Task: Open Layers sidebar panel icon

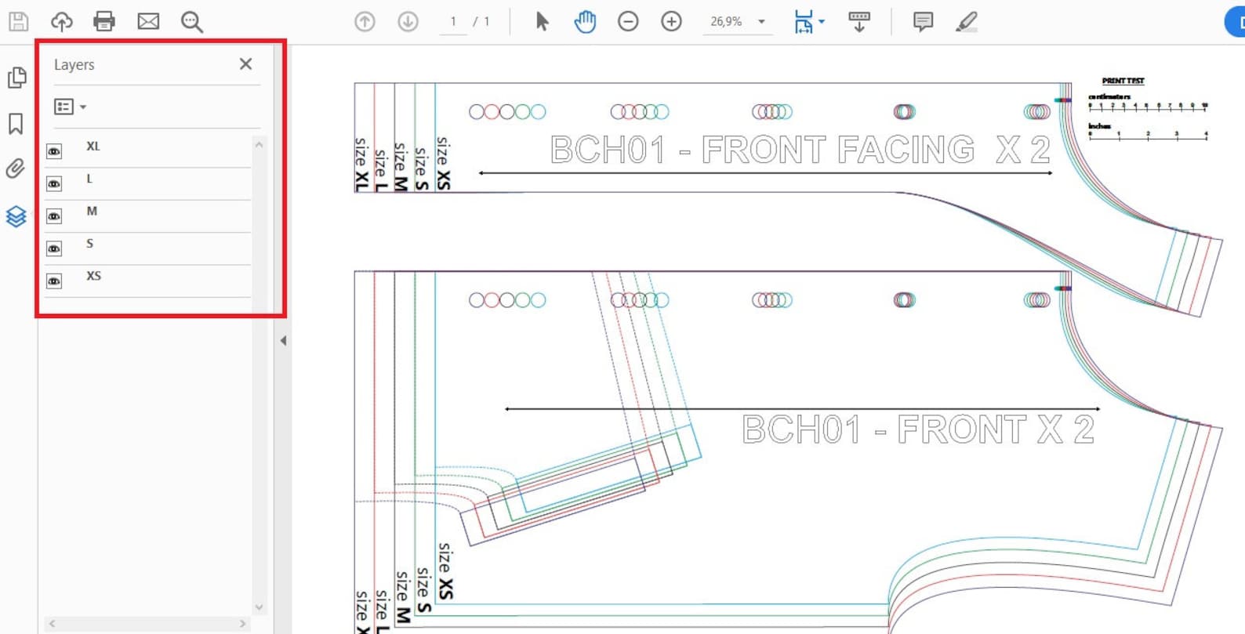Action: tap(16, 216)
